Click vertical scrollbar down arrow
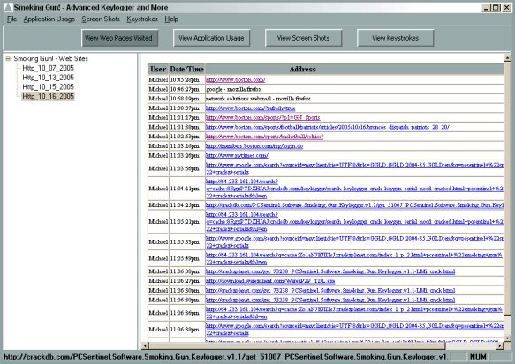This screenshot has width=515, height=364. pos(507,338)
